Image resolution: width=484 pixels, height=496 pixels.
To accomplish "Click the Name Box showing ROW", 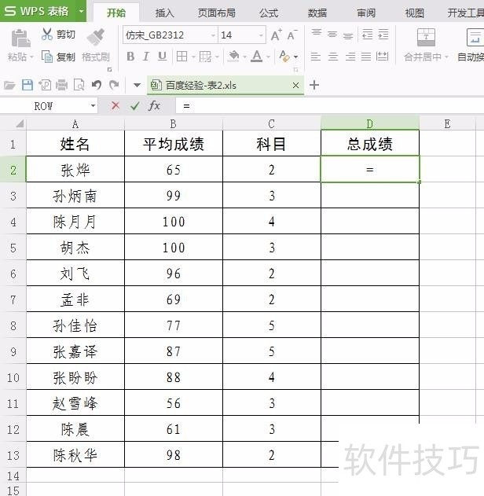I will point(45,106).
